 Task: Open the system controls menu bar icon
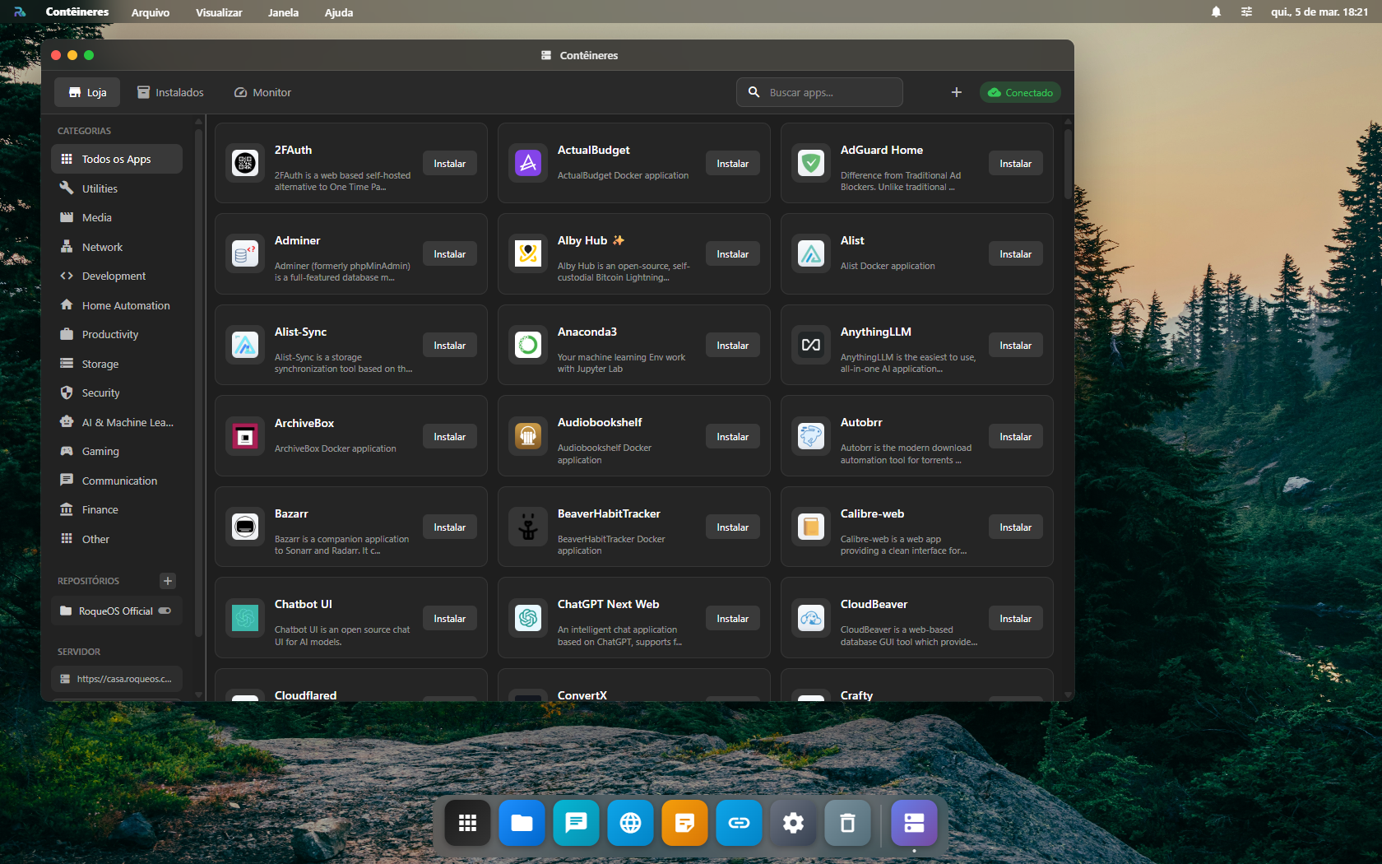[1246, 12]
